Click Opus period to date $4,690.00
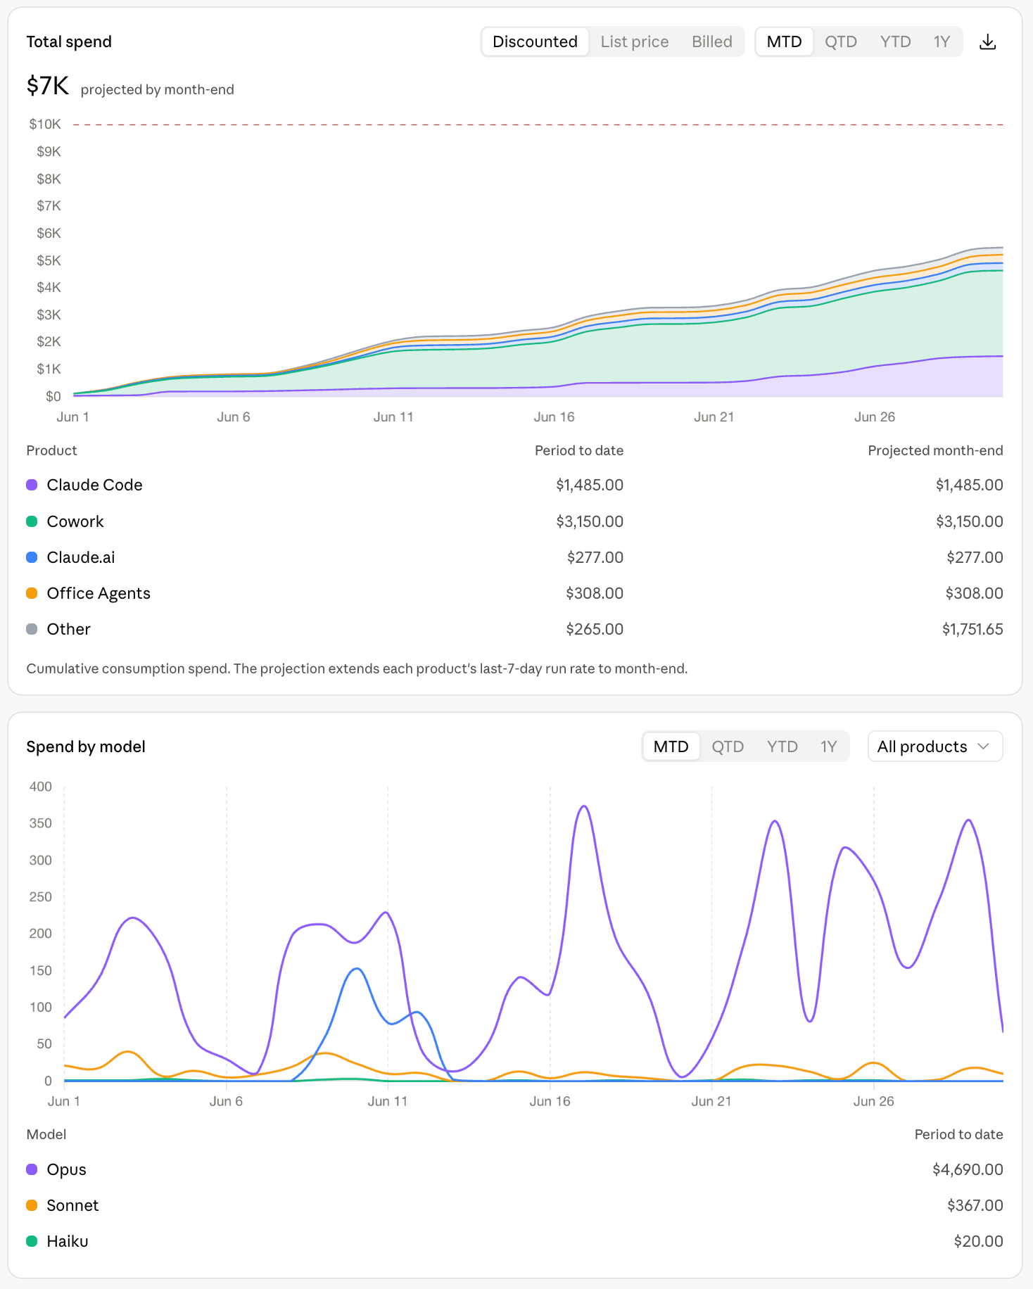 [968, 1169]
